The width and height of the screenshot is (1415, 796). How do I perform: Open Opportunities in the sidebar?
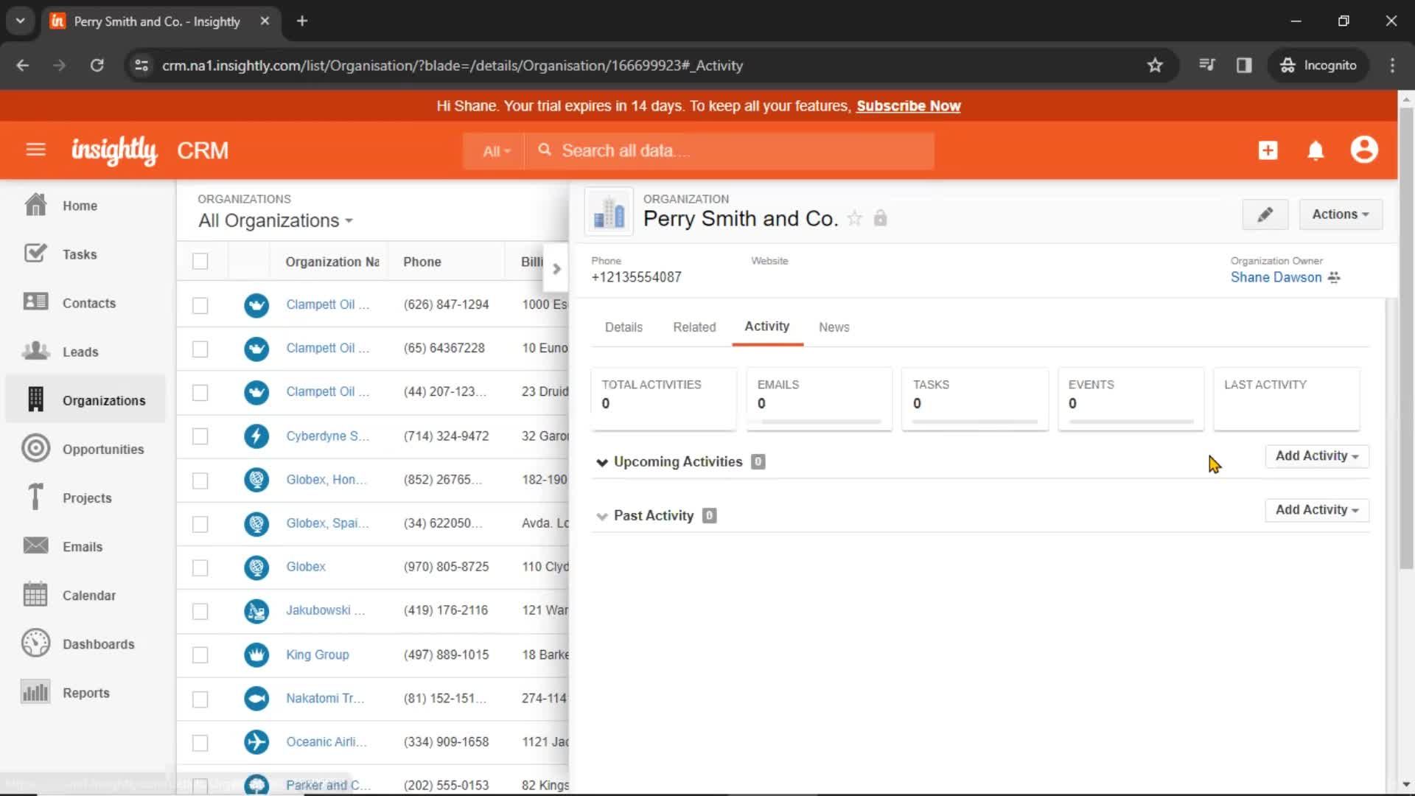(x=85, y=448)
